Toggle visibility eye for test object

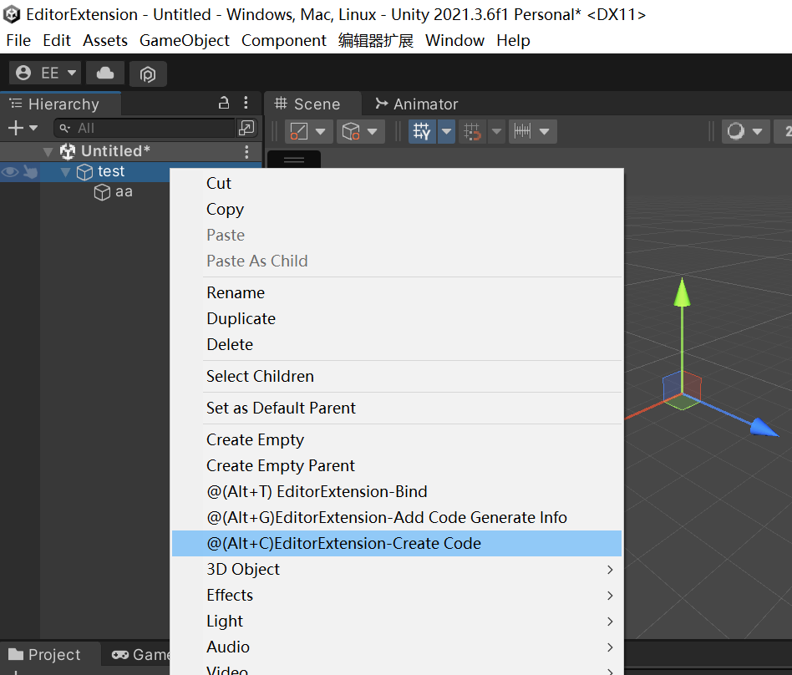coord(10,172)
